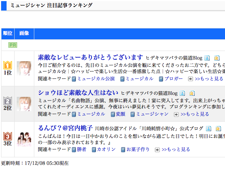
Task: Open keyword ミュージシャン
Action: [x=152, y=114]
